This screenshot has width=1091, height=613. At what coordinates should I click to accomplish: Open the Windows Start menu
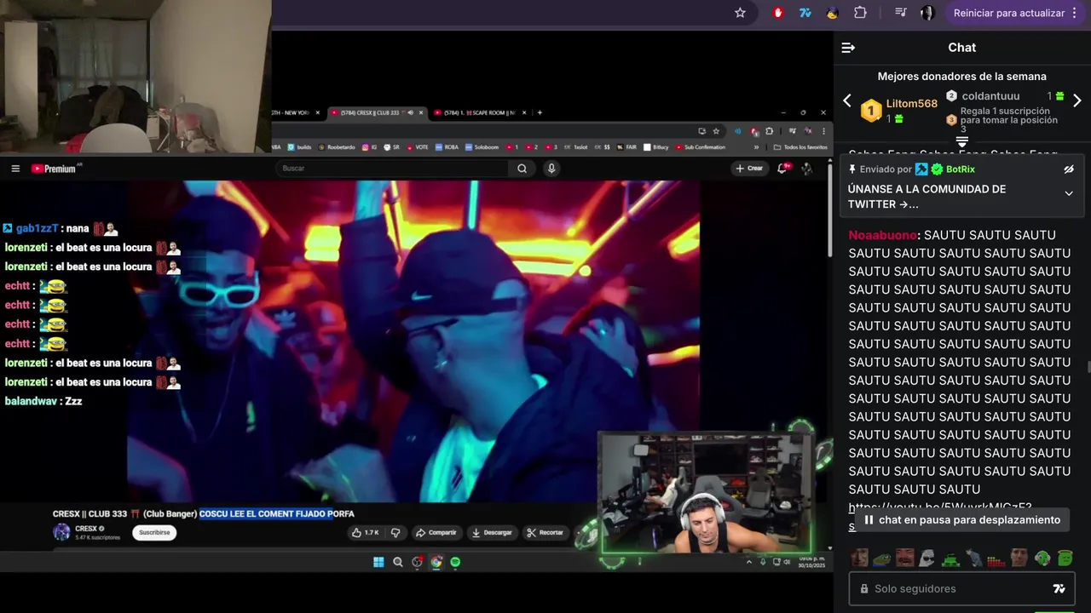pos(378,562)
